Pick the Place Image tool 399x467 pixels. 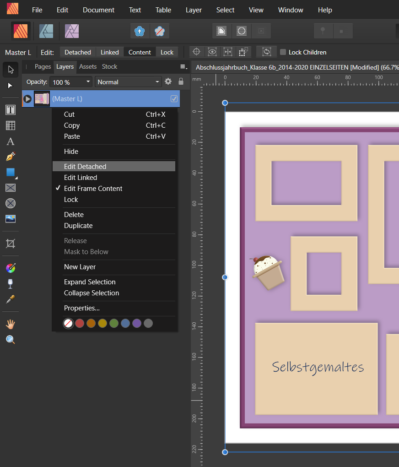[x=10, y=219]
